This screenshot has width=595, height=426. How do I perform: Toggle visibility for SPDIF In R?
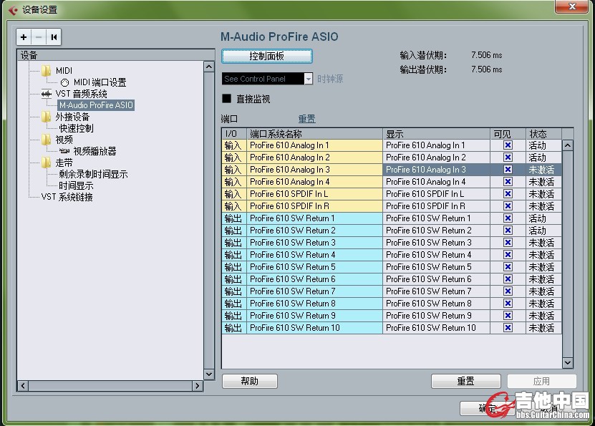tap(508, 206)
